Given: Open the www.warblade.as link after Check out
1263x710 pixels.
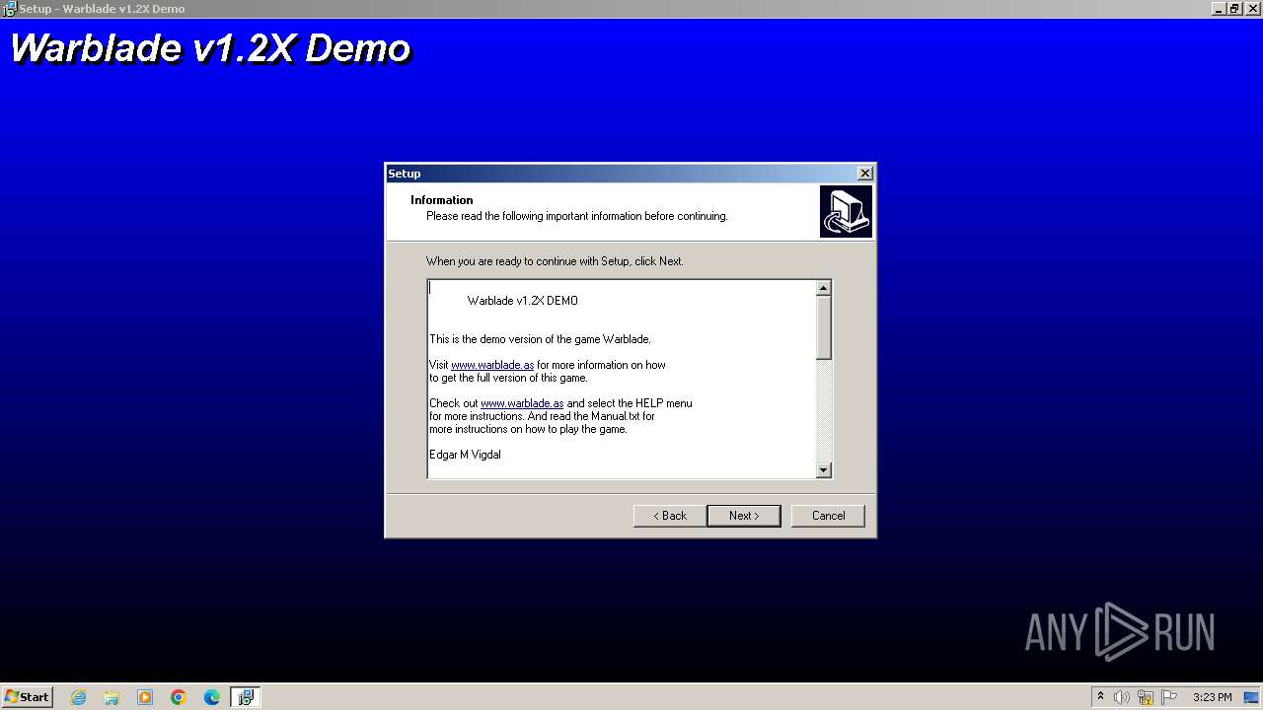Looking at the screenshot, I should 522,403.
